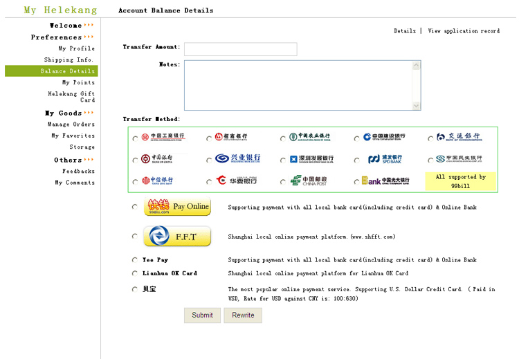Open View application record link
This screenshot has width=519, height=359.
[464, 30]
